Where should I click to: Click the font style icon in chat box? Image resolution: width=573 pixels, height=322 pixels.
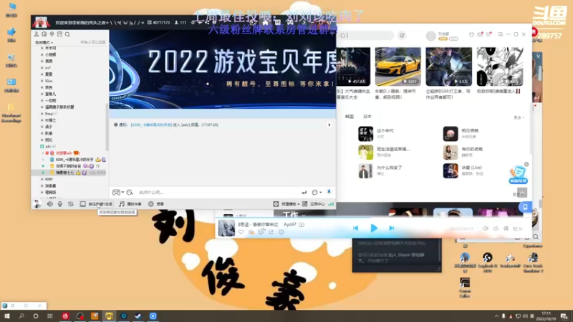pos(130,192)
